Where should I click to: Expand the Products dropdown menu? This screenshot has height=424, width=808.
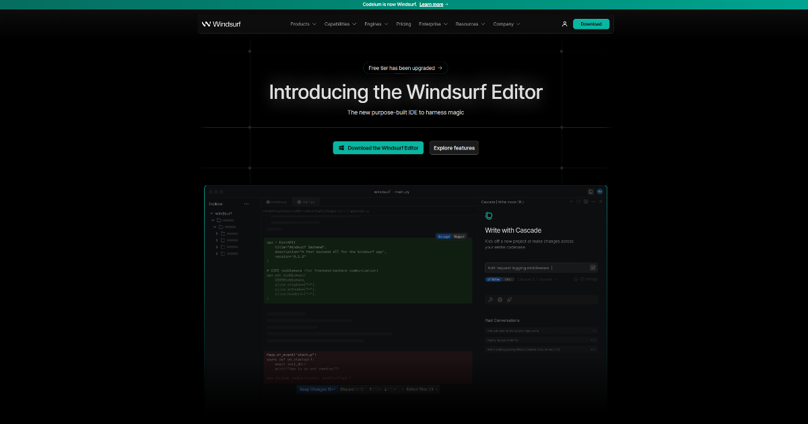click(303, 24)
